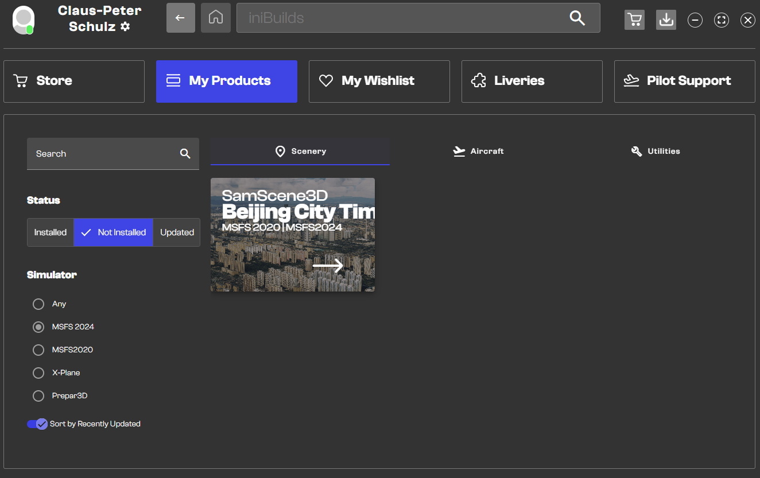Open the Beijing City Times scenery thumbnail
The width and height of the screenshot is (760, 478).
(x=292, y=235)
